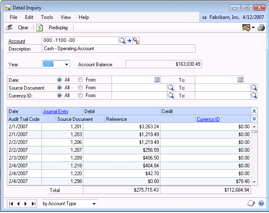
Task: Click the $256.59 debit cell
Action: [121, 150]
